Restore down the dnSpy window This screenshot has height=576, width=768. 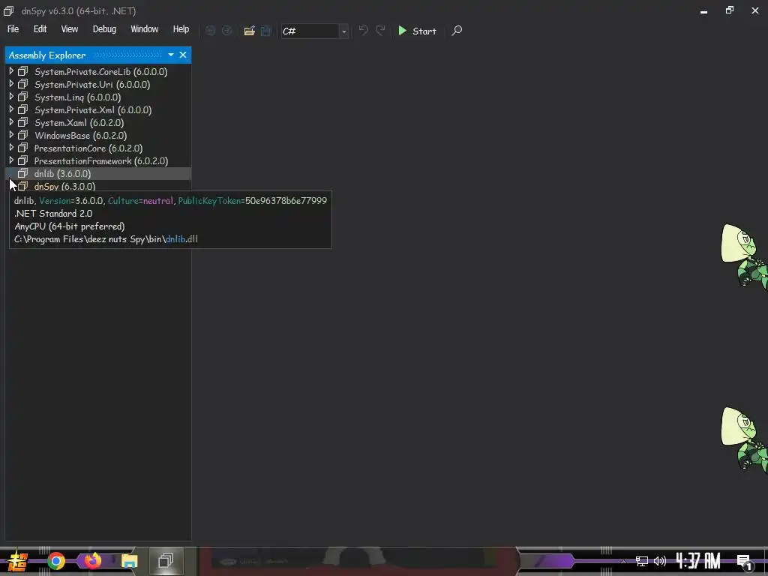730,10
